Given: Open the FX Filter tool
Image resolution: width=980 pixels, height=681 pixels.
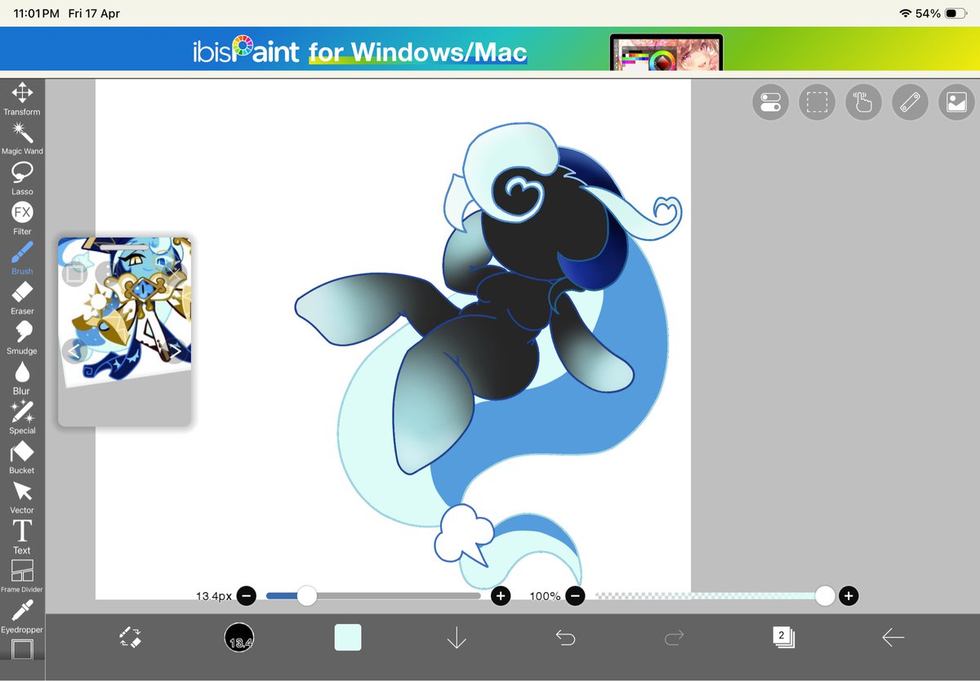Looking at the screenshot, I should click(x=22, y=218).
